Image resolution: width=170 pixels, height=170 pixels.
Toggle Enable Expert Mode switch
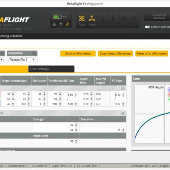pos(147,27)
